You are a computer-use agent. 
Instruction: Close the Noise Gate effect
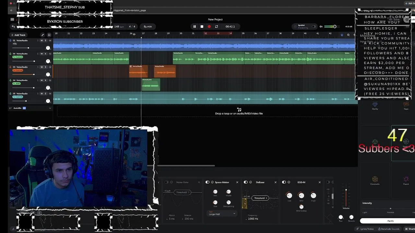point(199,182)
